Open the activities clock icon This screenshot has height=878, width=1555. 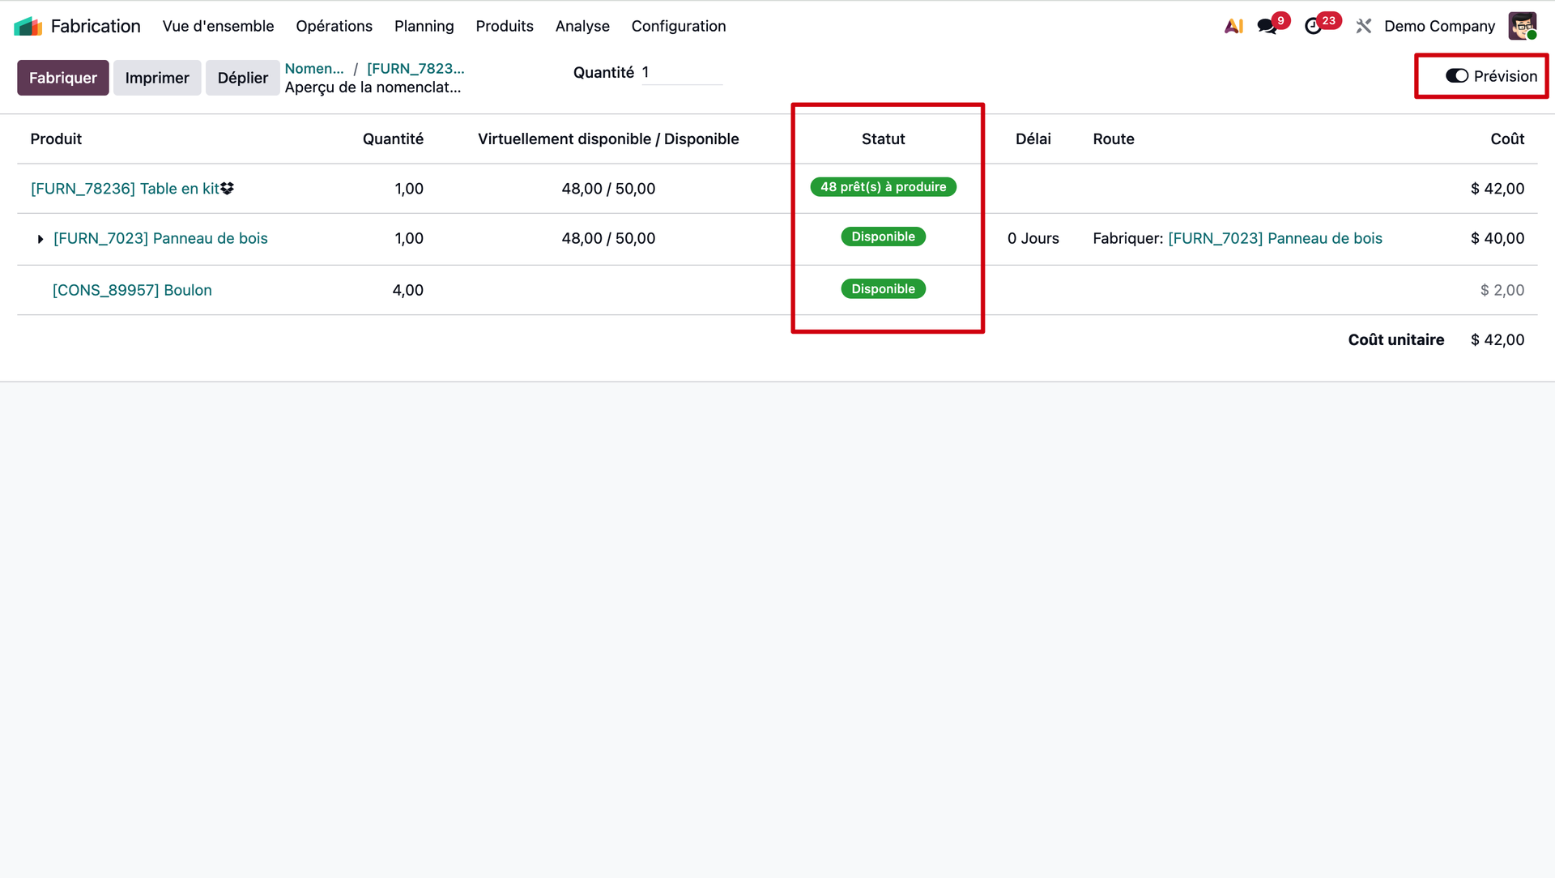(x=1313, y=27)
